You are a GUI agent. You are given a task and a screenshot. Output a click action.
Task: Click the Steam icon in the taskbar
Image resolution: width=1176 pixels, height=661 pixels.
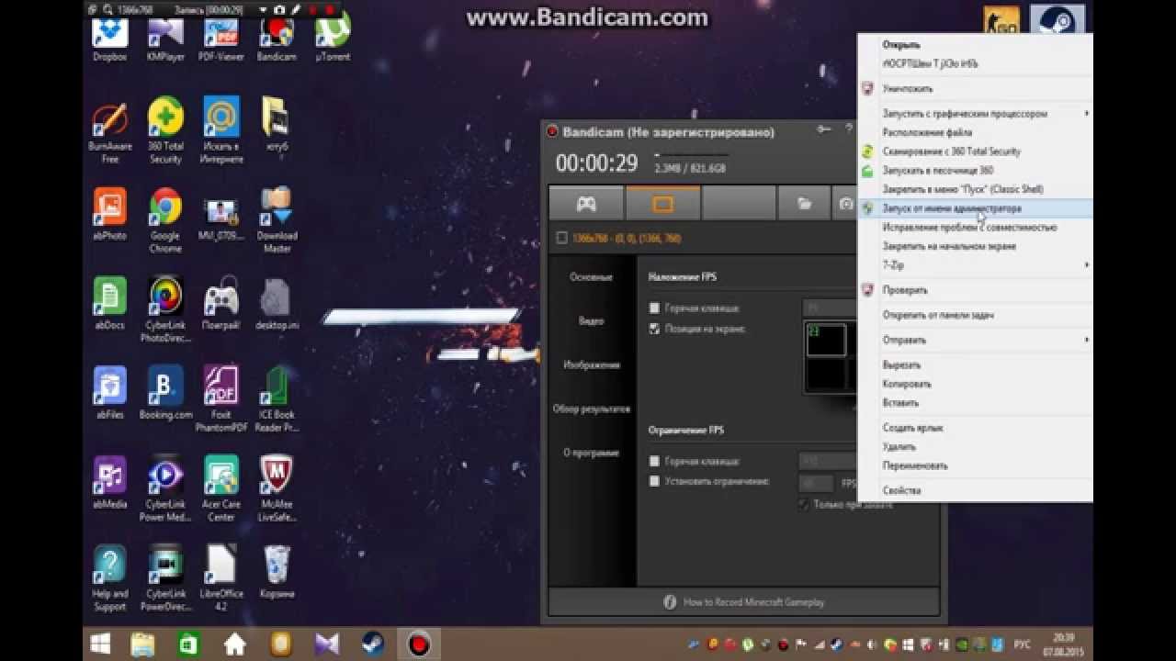(x=372, y=644)
